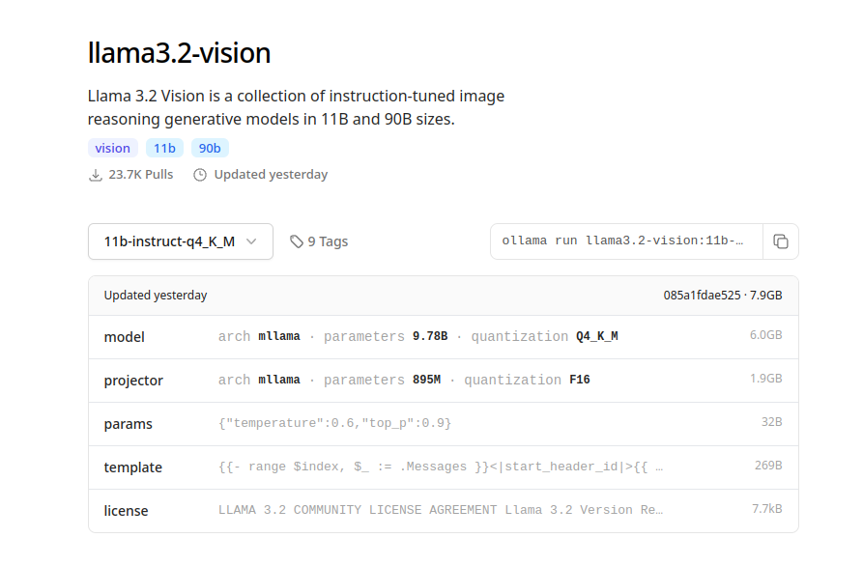Open the 11b-instruct-q4_K_M tag dropdown
The width and height of the screenshot is (863, 566).
click(180, 241)
